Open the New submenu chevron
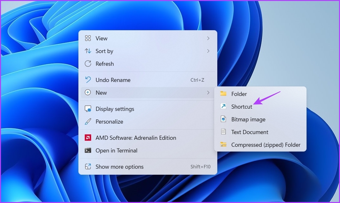340x203 pixels. pos(208,92)
